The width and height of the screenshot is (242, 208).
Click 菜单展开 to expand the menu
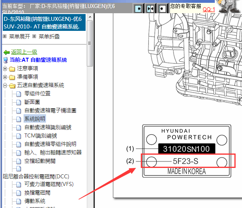coord(19,36)
